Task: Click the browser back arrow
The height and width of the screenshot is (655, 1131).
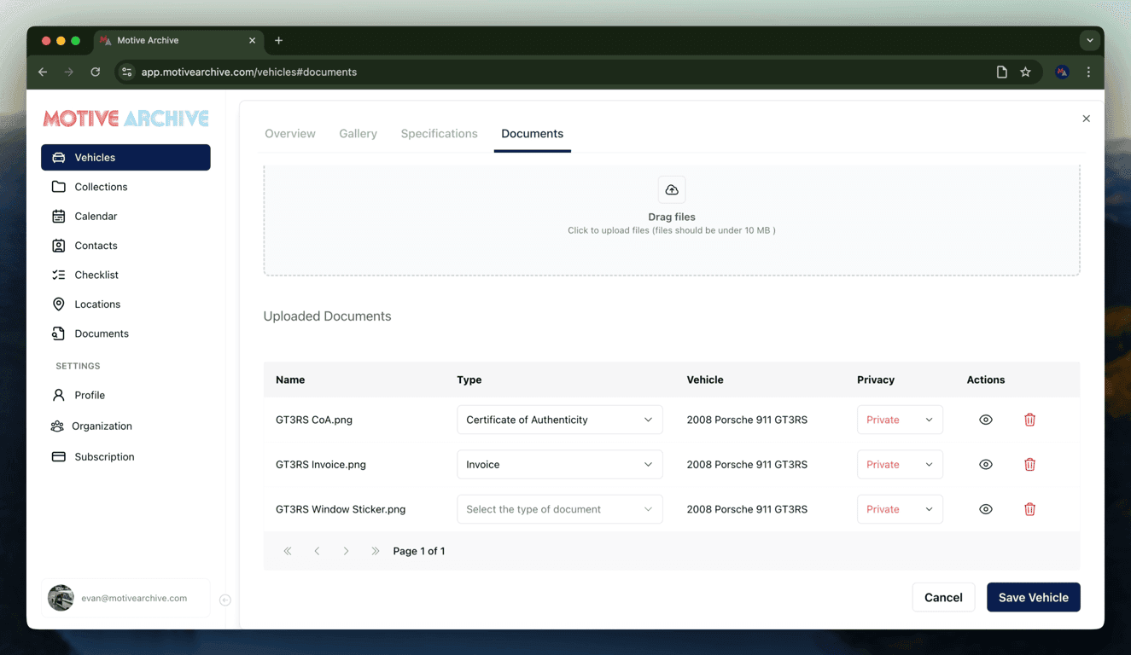Action: pos(43,72)
